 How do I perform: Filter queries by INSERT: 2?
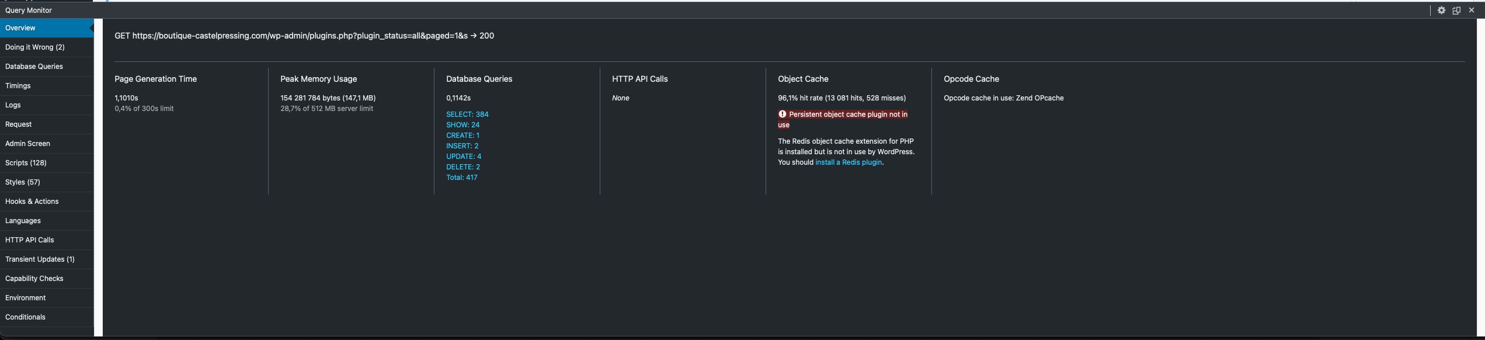[462, 146]
